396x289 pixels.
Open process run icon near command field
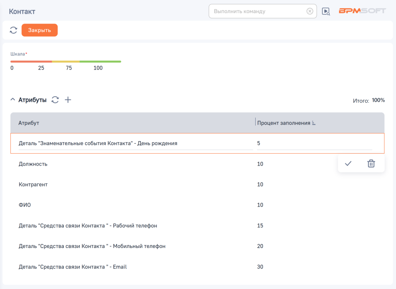(x=326, y=12)
